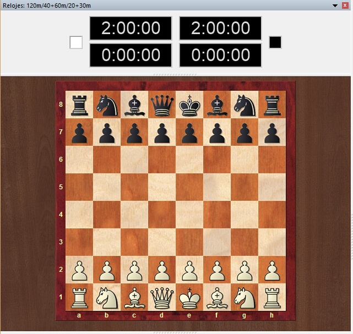The width and height of the screenshot is (353, 334).
Task: Click white's main clock showing 2:00:00
Action: pyautogui.click(x=131, y=28)
